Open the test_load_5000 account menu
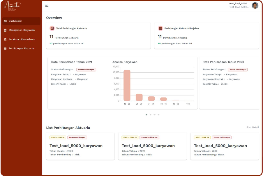The image size is (263, 176). (239, 5)
